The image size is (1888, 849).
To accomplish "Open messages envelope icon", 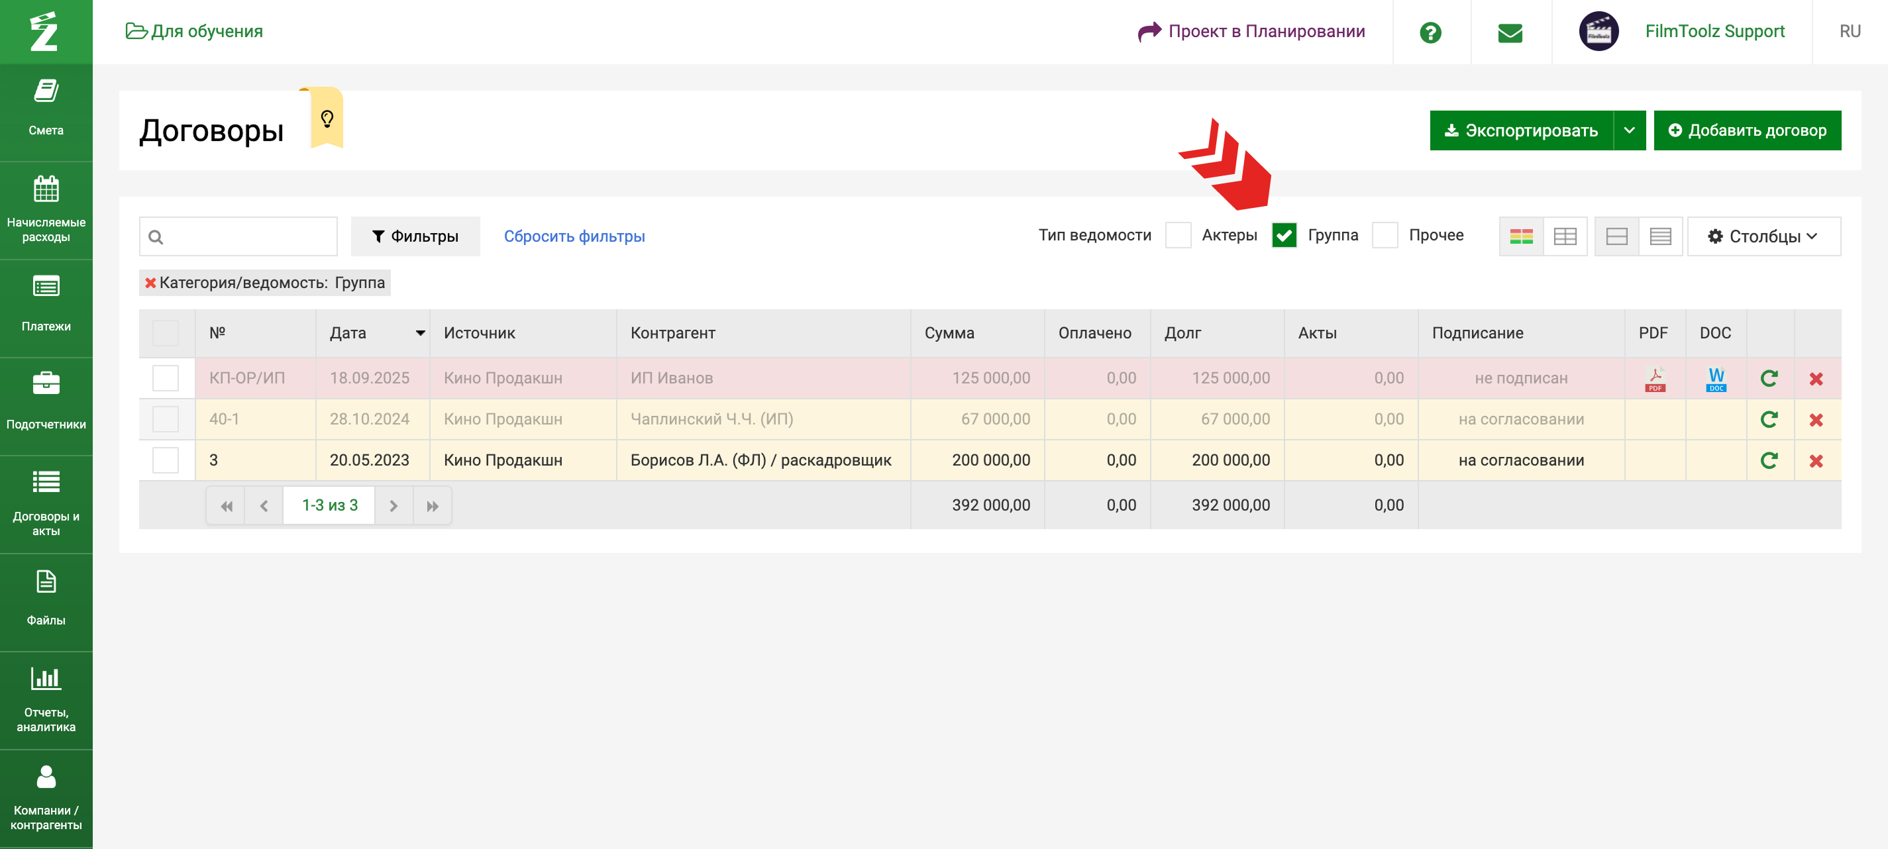I will click(x=1510, y=32).
